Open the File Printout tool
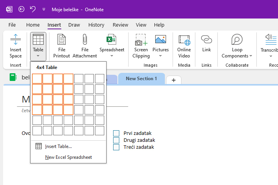Viewport: 278px width, 185px height. [x=61, y=40]
